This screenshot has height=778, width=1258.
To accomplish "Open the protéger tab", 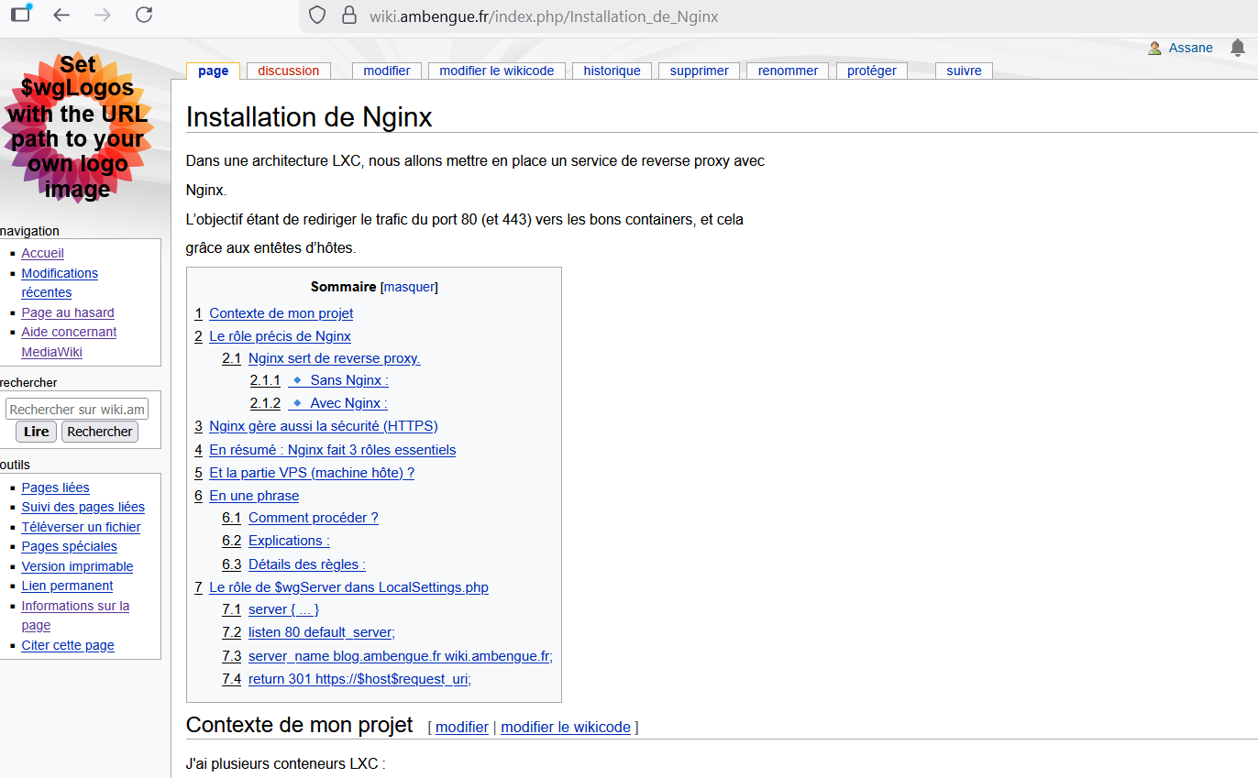I will coord(870,70).
